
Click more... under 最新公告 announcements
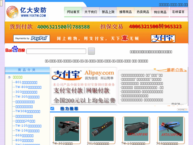point(177,104)
